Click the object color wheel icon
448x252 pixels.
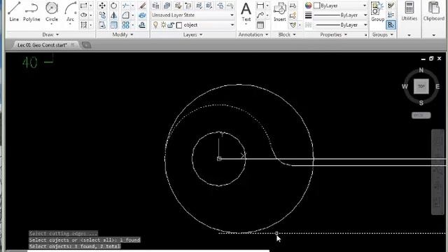pyautogui.click(x=308, y=6)
